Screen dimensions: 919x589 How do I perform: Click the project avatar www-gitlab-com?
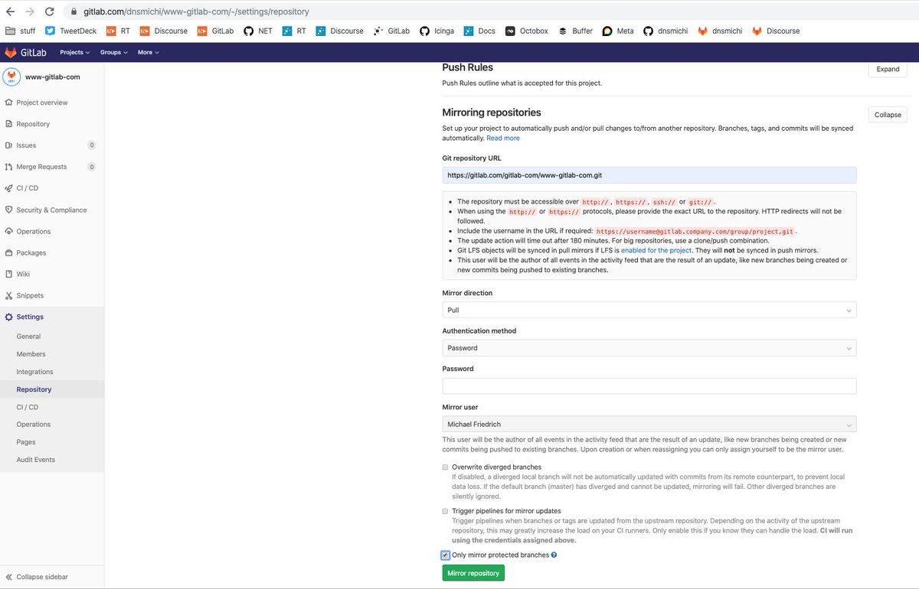tap(11, 76)
